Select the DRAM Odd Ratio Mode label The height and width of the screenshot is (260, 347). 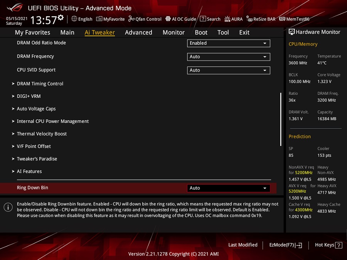(41, 43)
